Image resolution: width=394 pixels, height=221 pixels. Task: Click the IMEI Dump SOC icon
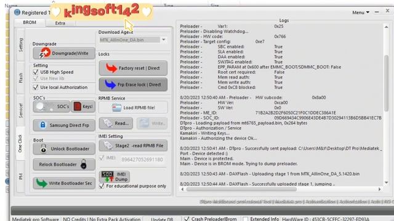pos(107,176)
